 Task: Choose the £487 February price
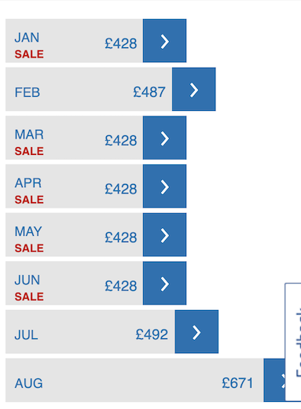(149, 92)
